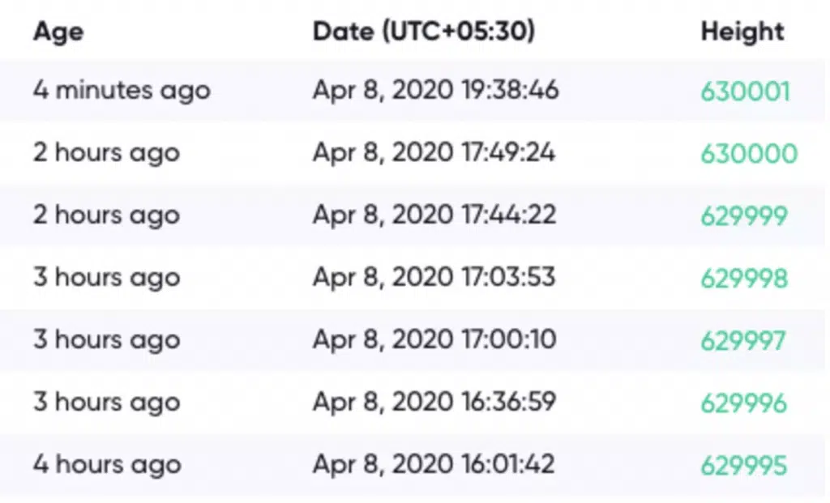The height and width of the screenshot is (503, 830).
Task: Select the date Apr 8, 2020 17:49:24
Action: (434, 153)
